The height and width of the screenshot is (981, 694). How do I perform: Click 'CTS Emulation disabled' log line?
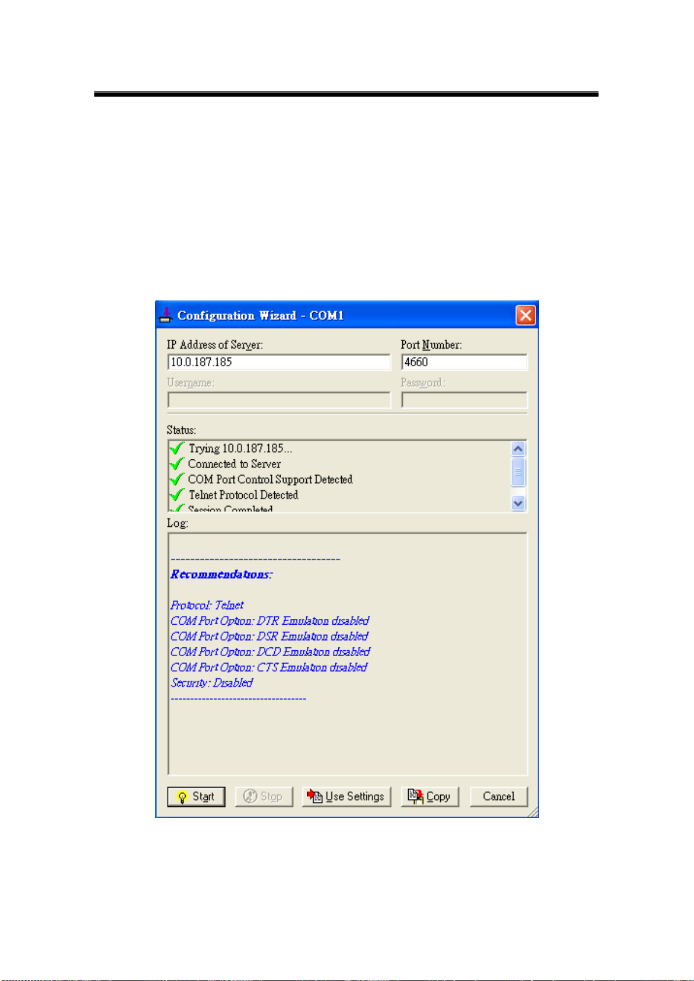click(x=269, y=667)
